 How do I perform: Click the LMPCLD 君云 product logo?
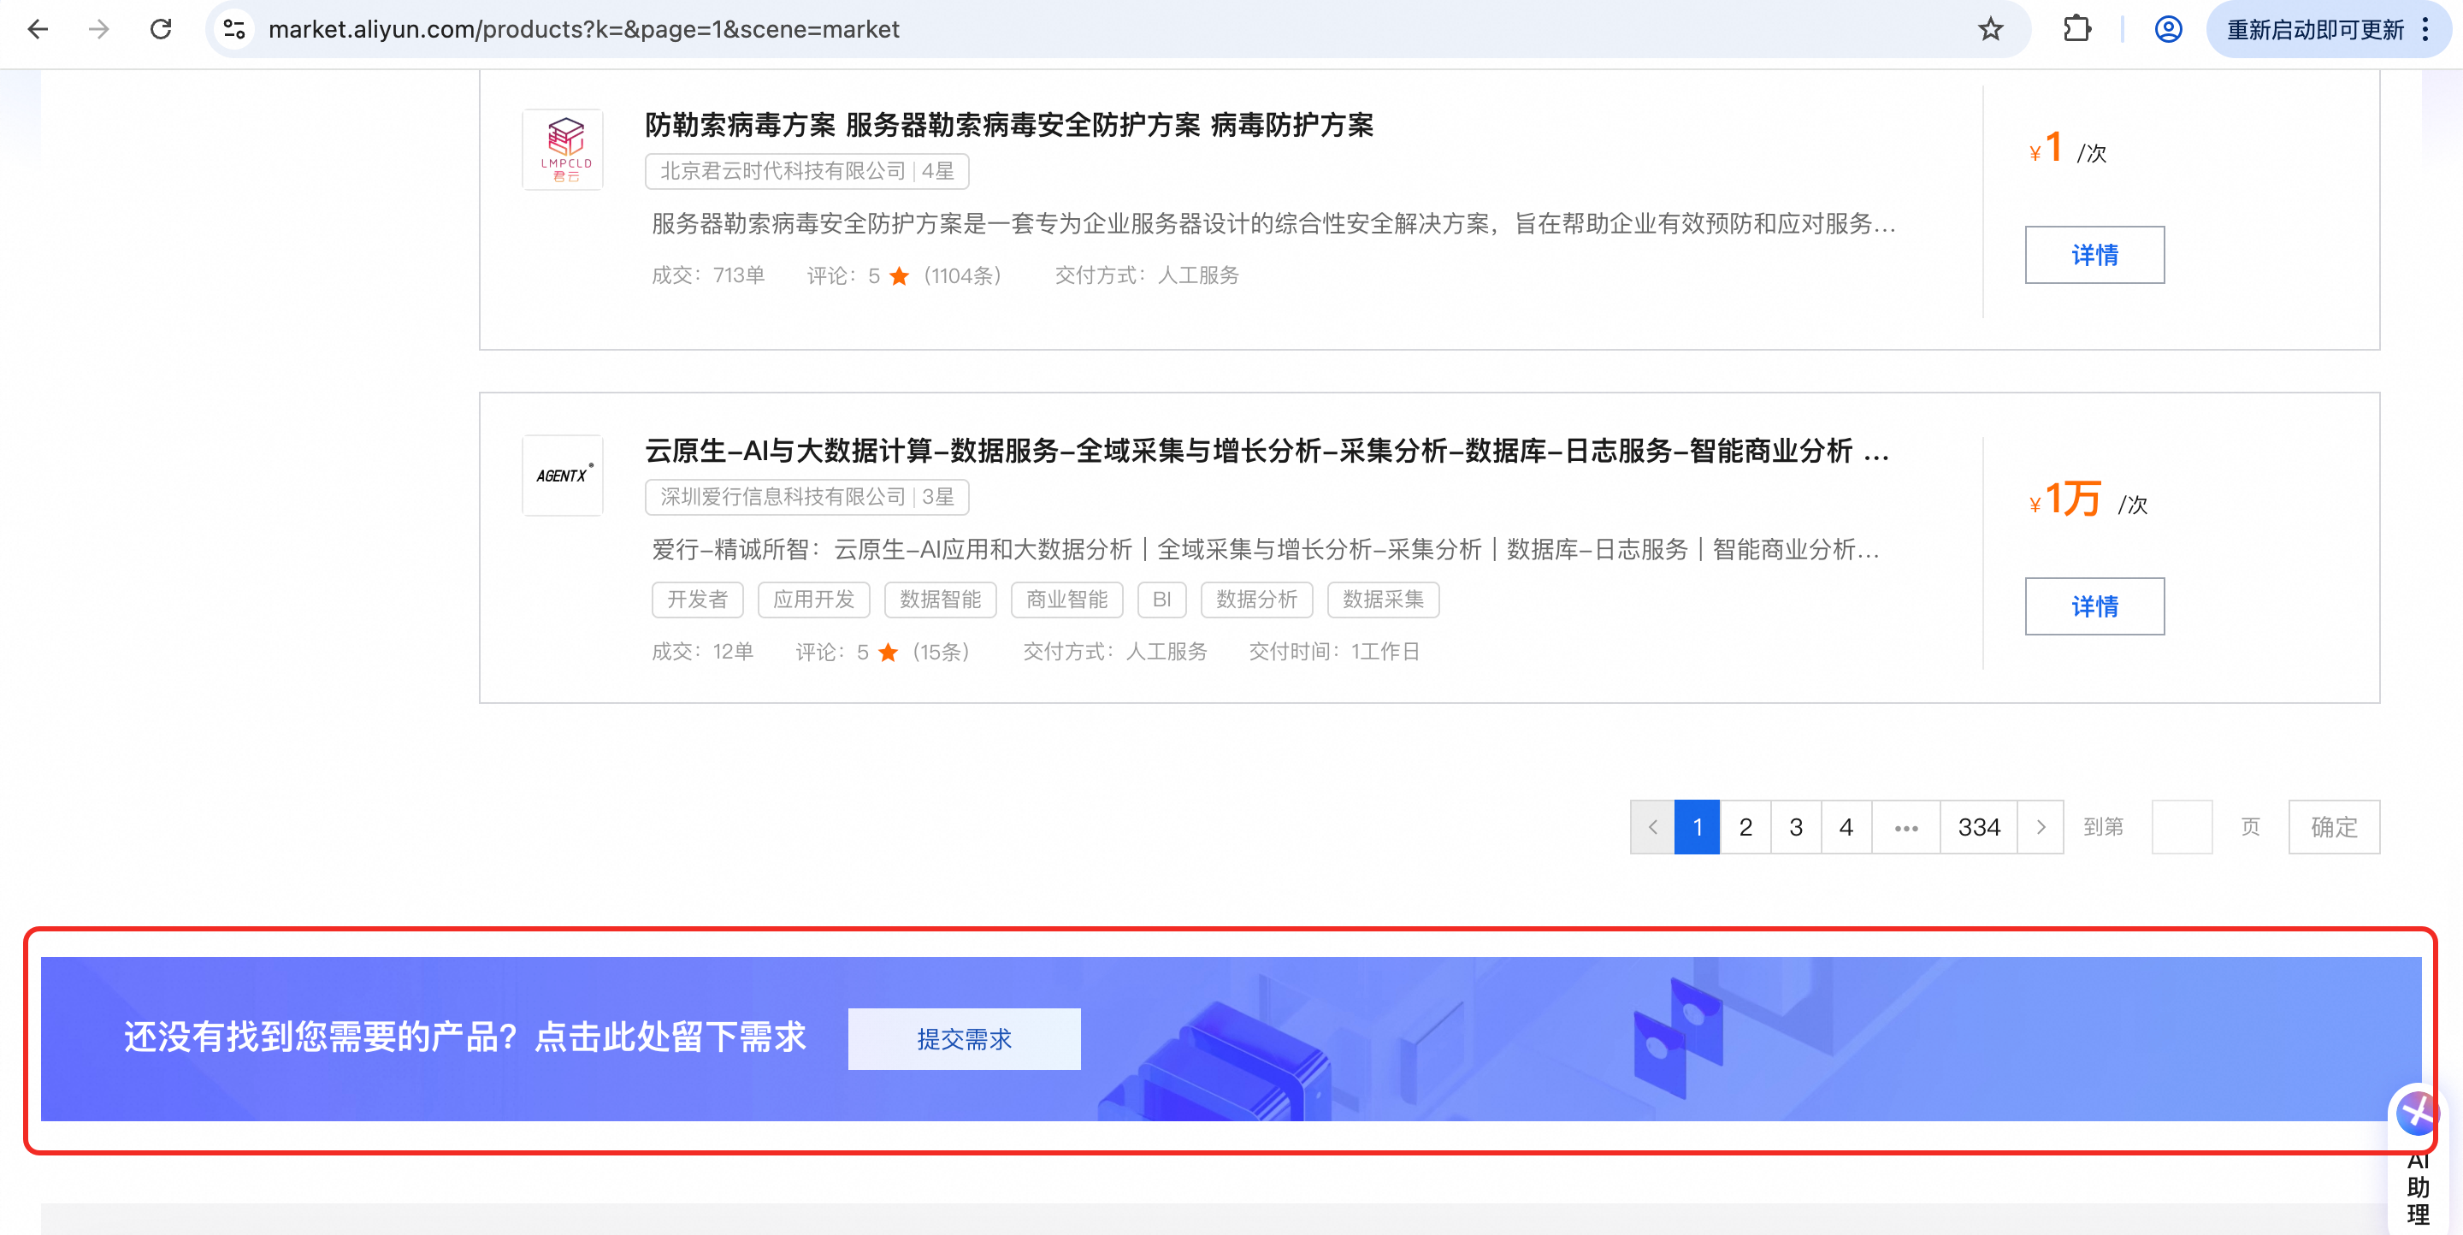(x=562, y=149)
